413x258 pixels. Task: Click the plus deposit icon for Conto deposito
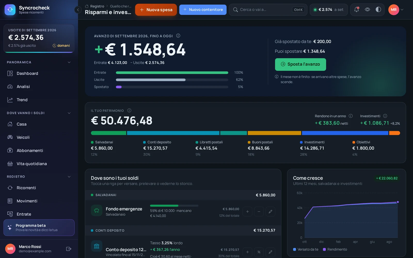(247, 252)
